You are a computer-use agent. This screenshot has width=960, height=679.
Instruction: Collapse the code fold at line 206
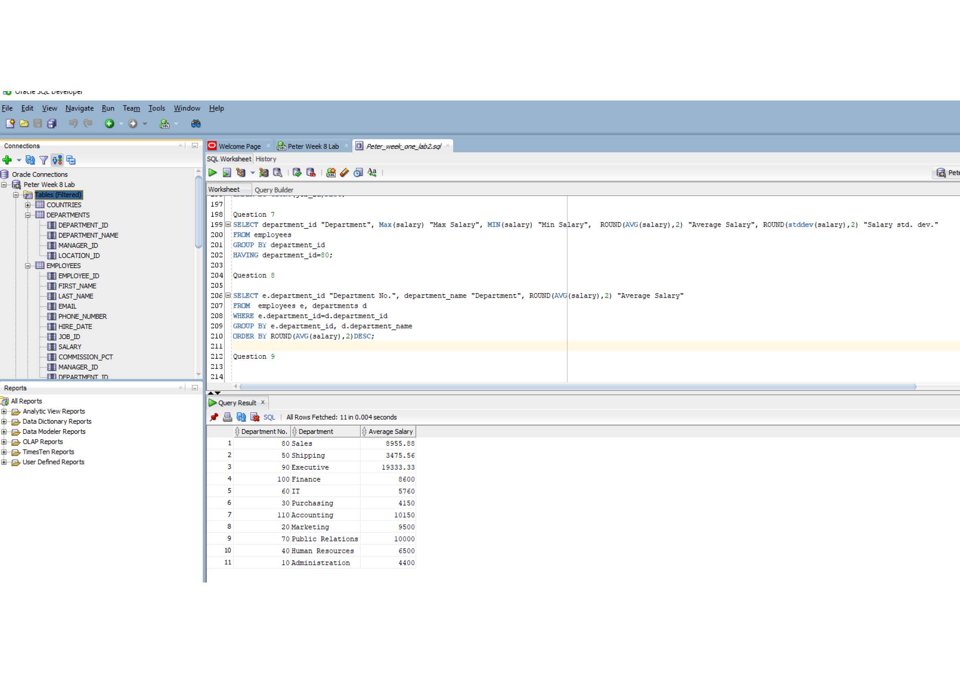(228, 296)
